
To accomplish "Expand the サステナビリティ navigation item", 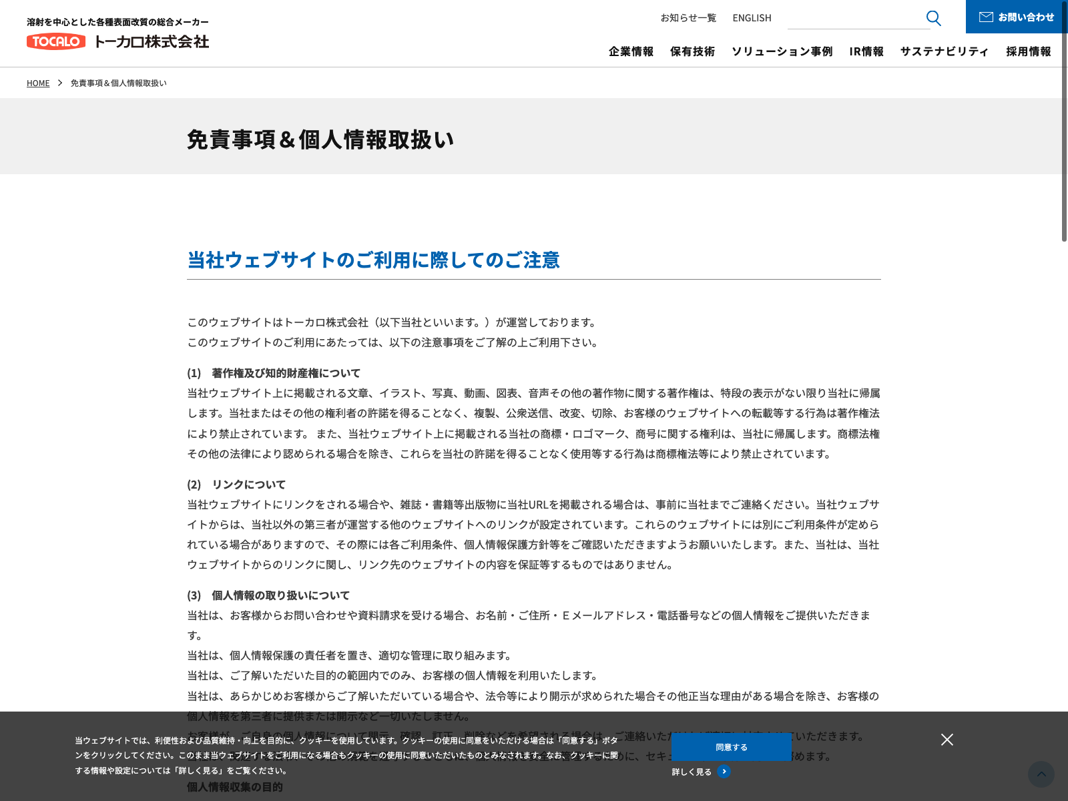I will (x=944, y=51).
